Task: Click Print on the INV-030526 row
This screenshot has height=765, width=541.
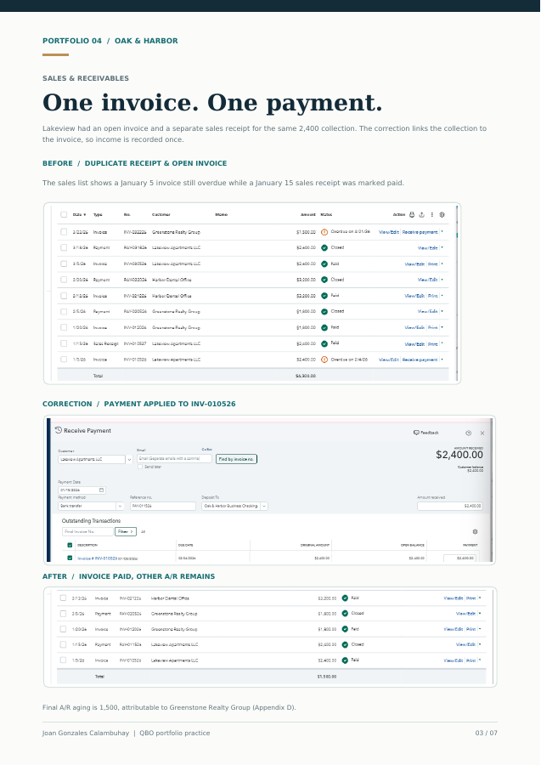Action: (x=433, y=264)
